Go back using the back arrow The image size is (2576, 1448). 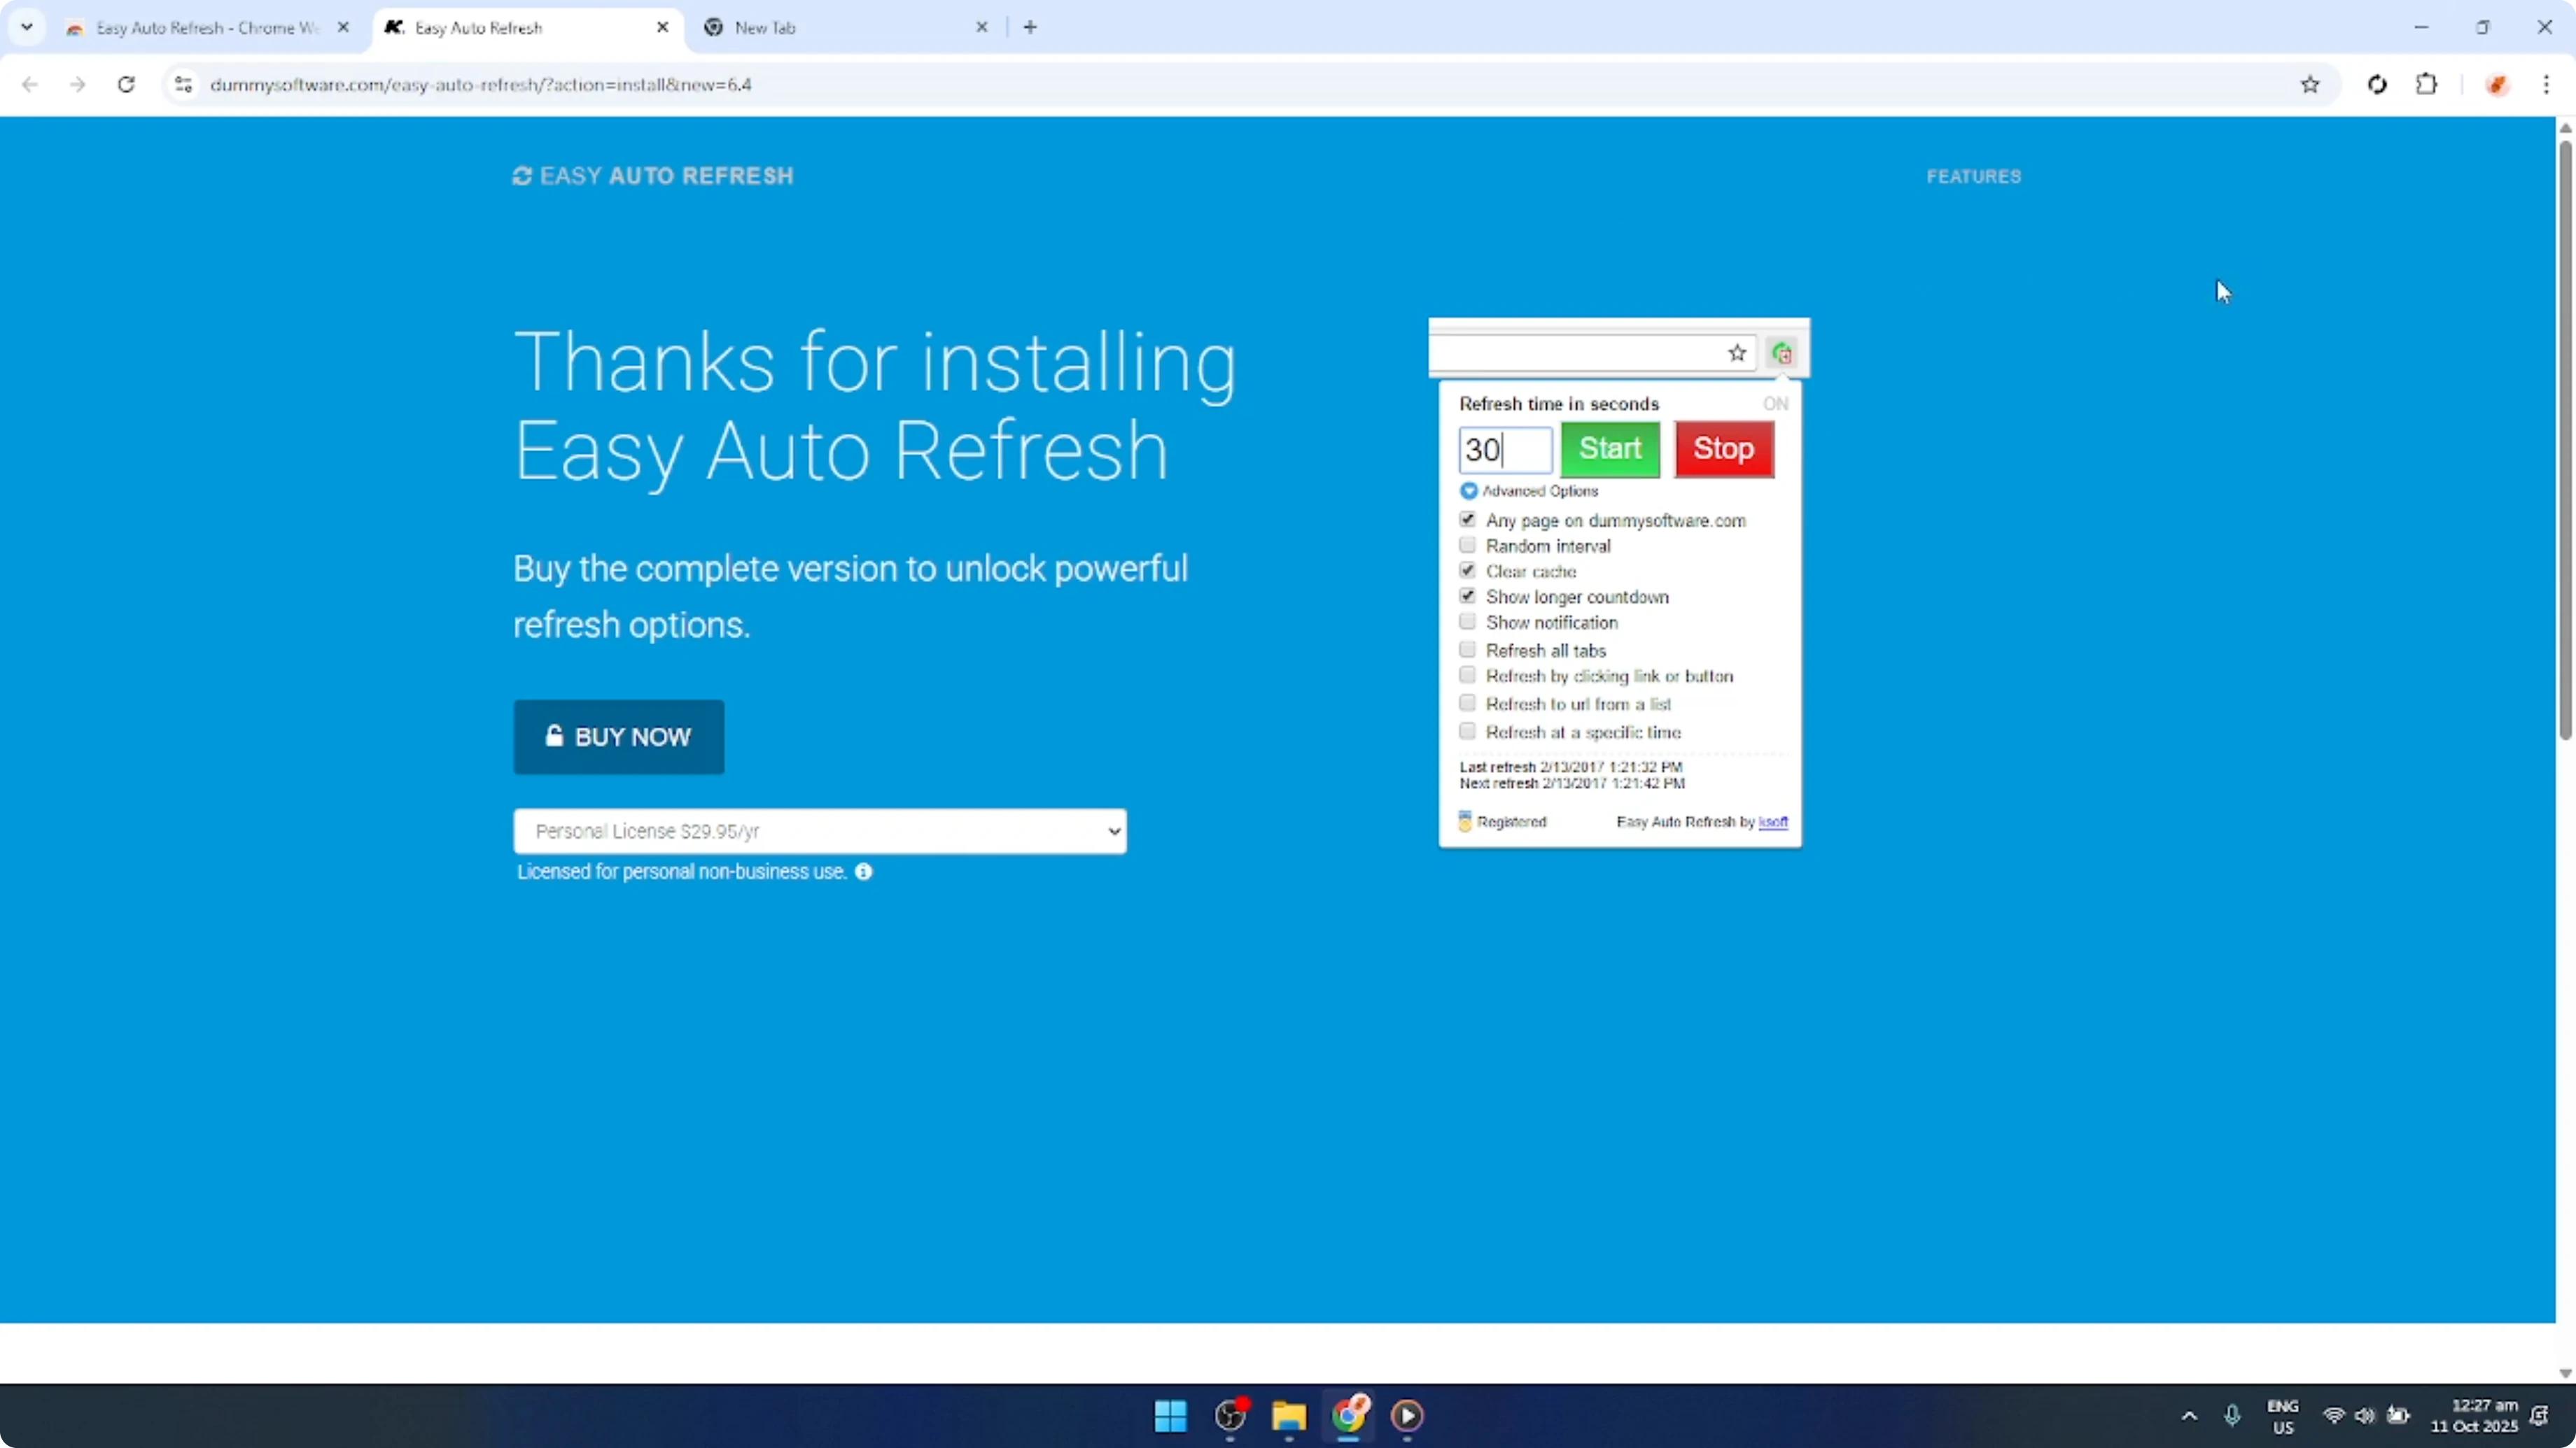(x=30, y=85)
